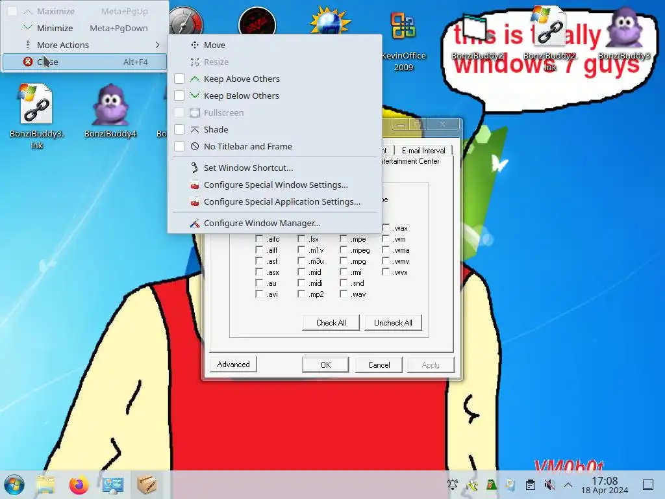
Task: Check the .midi file type box
Action: coord(301,283)
